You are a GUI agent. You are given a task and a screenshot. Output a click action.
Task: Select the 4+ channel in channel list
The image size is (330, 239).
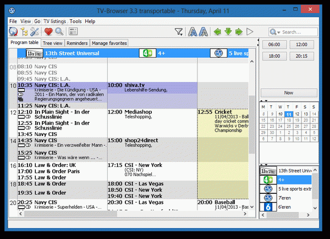pos(286,180)
